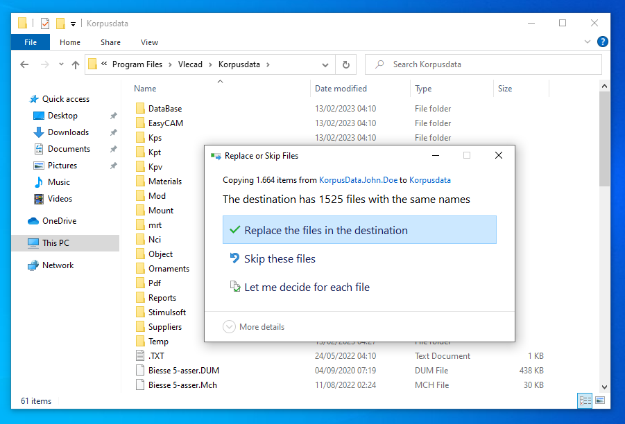The image size is (625, 424).
Task: Sort by the Type column header
Action: [423, 89]
